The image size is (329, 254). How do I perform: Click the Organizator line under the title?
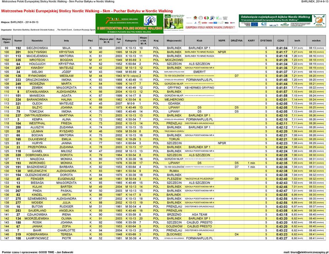(48, 30)
